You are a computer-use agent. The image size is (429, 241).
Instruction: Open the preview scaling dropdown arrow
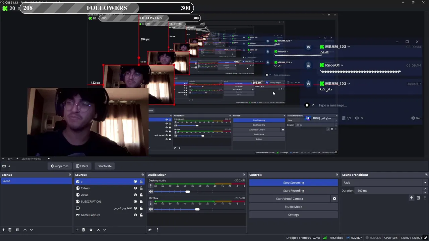tap(49, 159)
